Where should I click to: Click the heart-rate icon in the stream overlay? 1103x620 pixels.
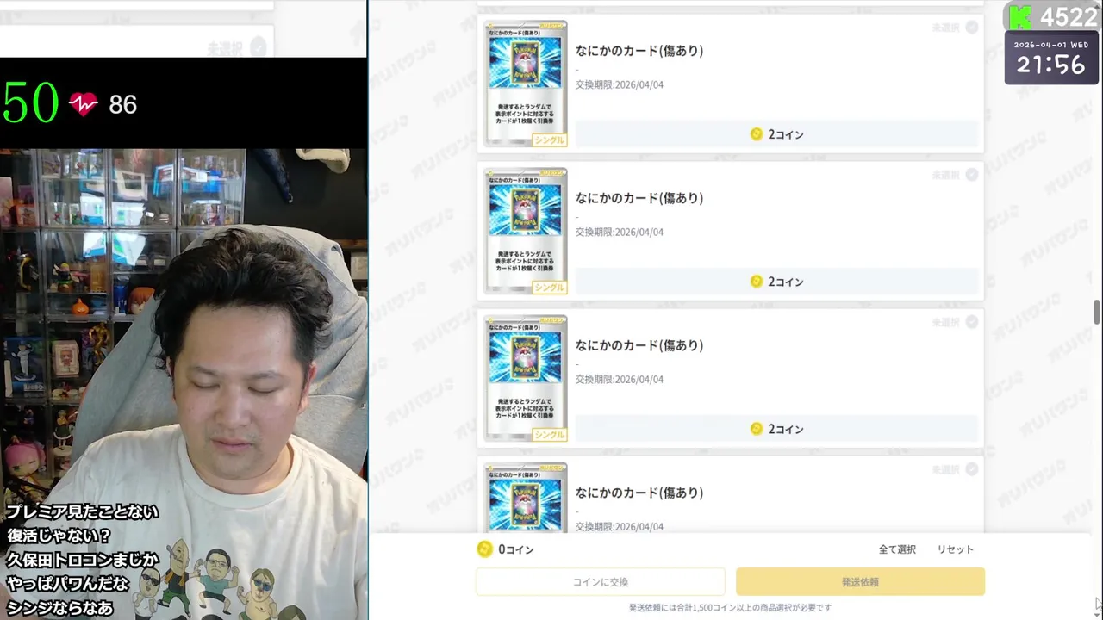[84, 104]
